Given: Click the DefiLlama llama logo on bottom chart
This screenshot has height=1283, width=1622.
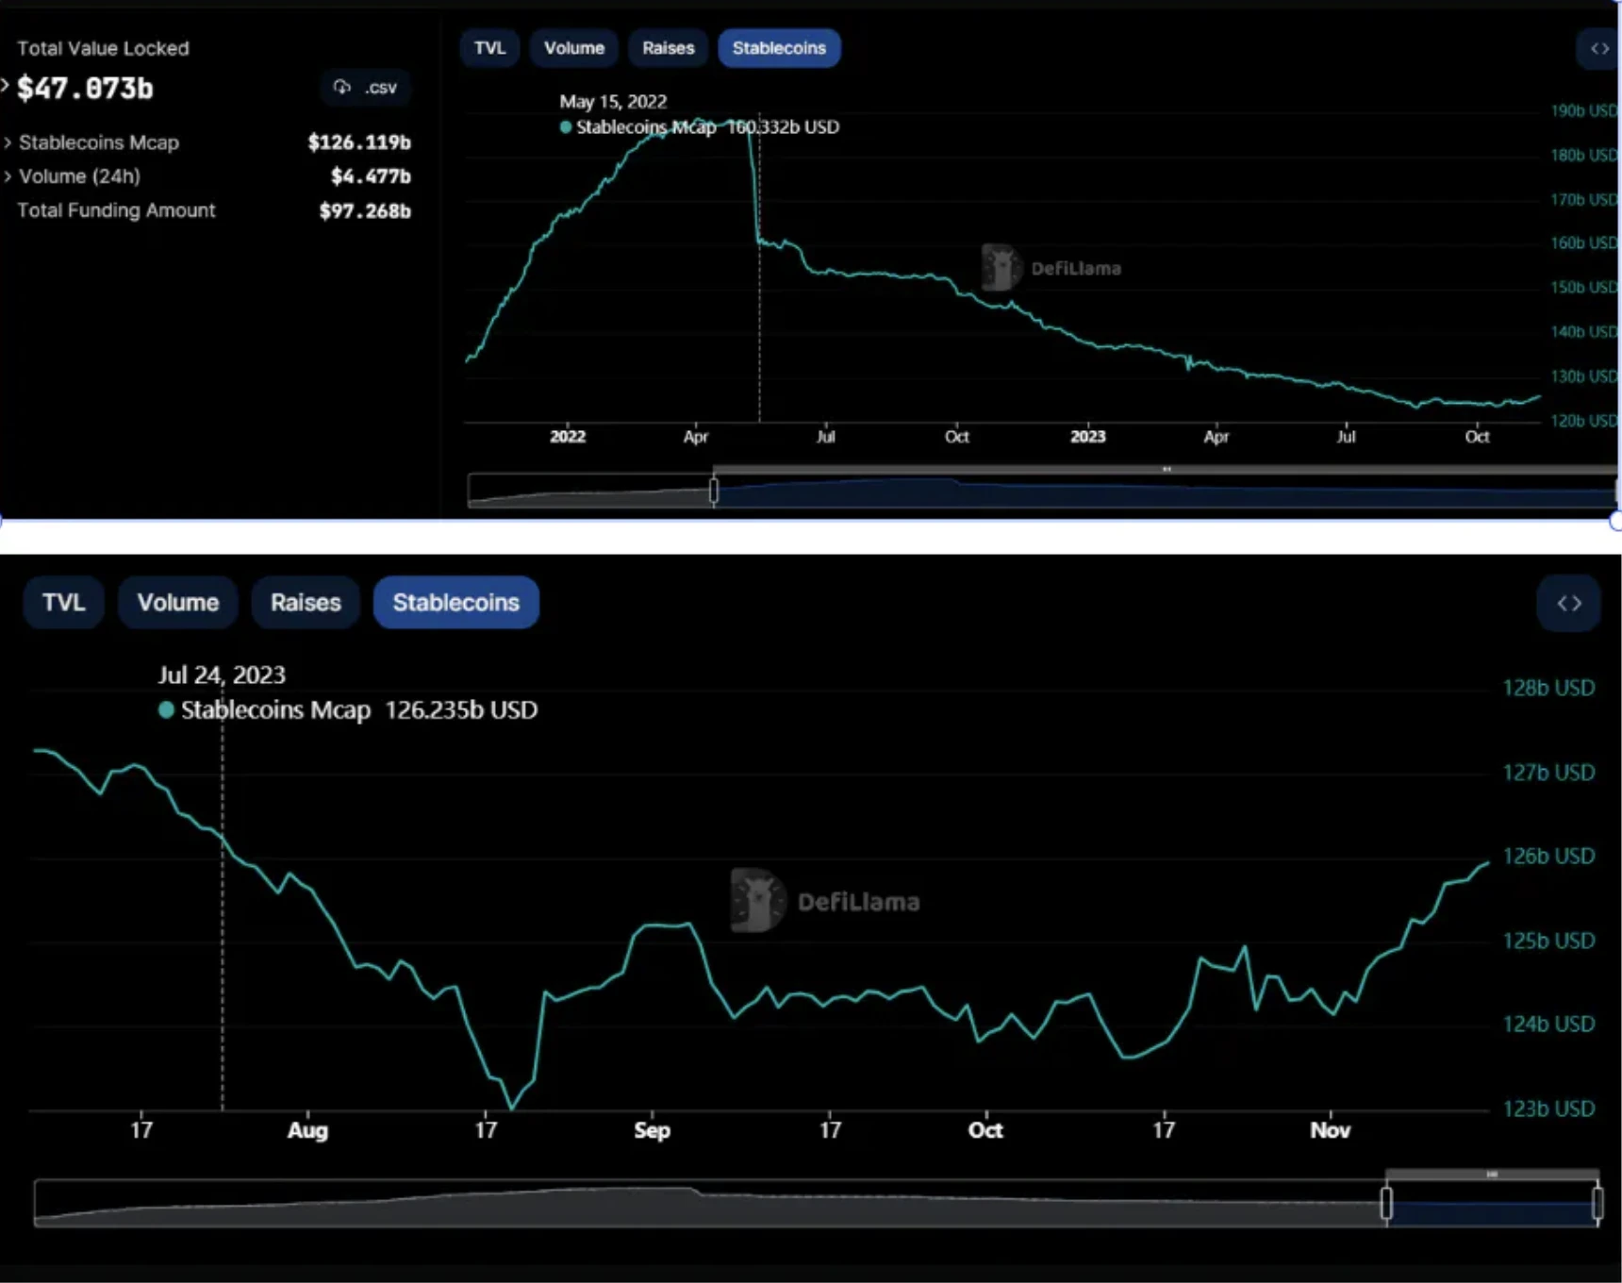Looking at the screenshot, I should [x=757, y=901].
